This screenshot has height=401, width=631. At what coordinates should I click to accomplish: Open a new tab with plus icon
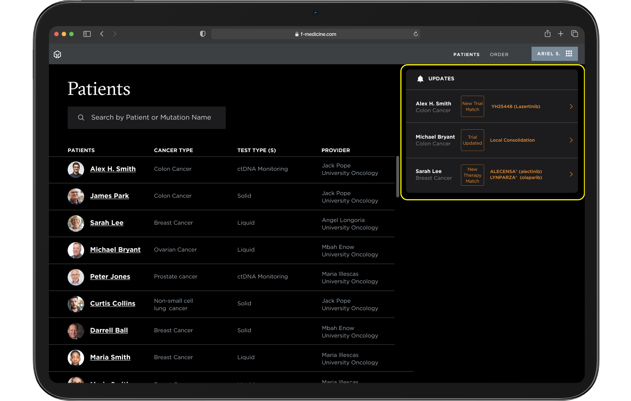click(x=561, y=34)
